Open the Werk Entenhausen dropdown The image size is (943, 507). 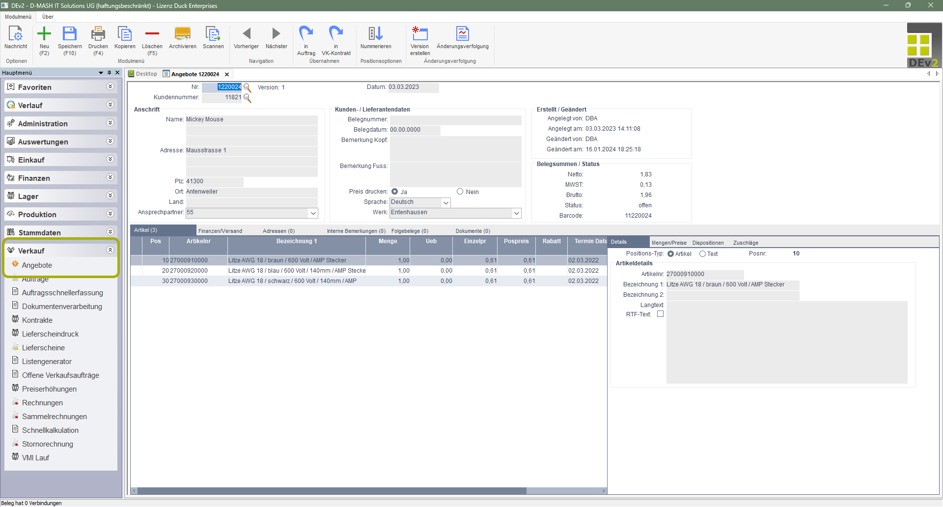click(516, 213)
